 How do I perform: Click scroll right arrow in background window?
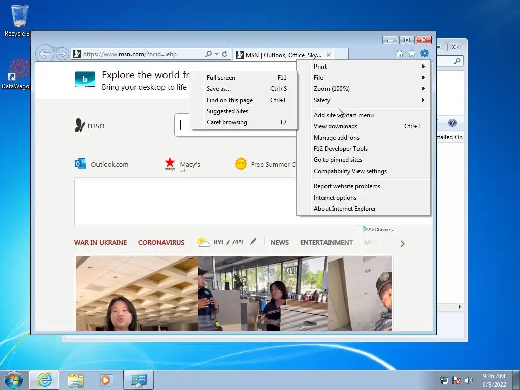pyautogui.click(x=460, y=307)
